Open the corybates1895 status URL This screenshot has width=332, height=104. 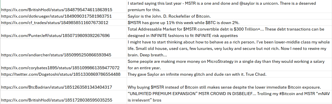pyautogui.click(x=60, y=68)
